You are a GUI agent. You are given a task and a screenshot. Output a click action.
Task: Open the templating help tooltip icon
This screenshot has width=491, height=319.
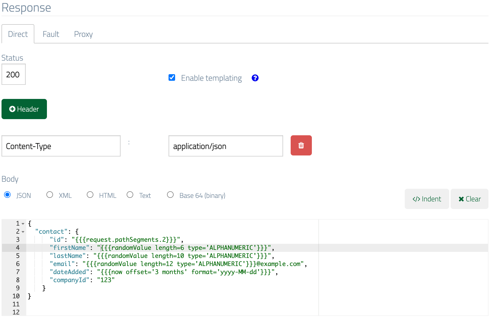(255, 78)
